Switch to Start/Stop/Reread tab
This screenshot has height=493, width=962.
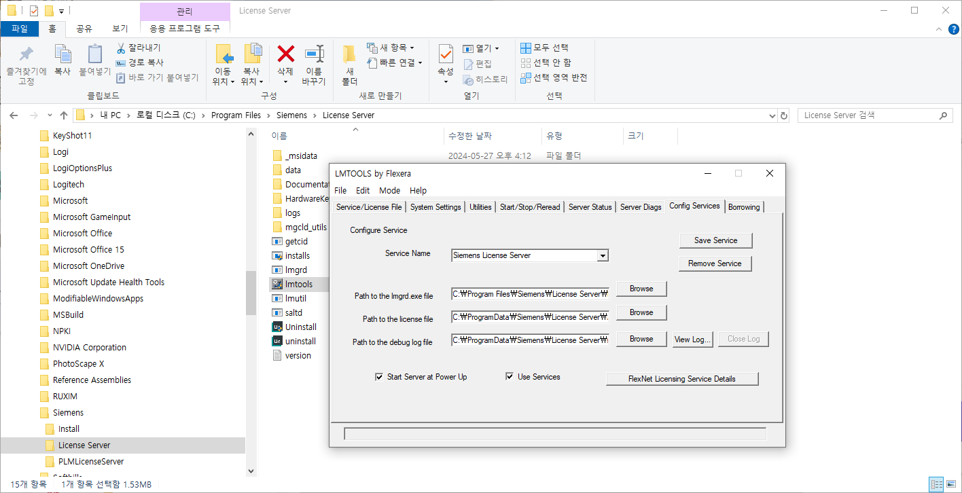(530, 207)
